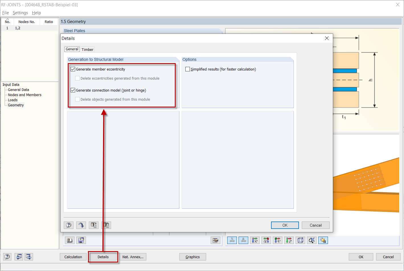Image resolution: width=404 pixels, height=271 pixels.
Task: Disable Generate connection model (joint or hinge)
Action: tap(73, 90)
